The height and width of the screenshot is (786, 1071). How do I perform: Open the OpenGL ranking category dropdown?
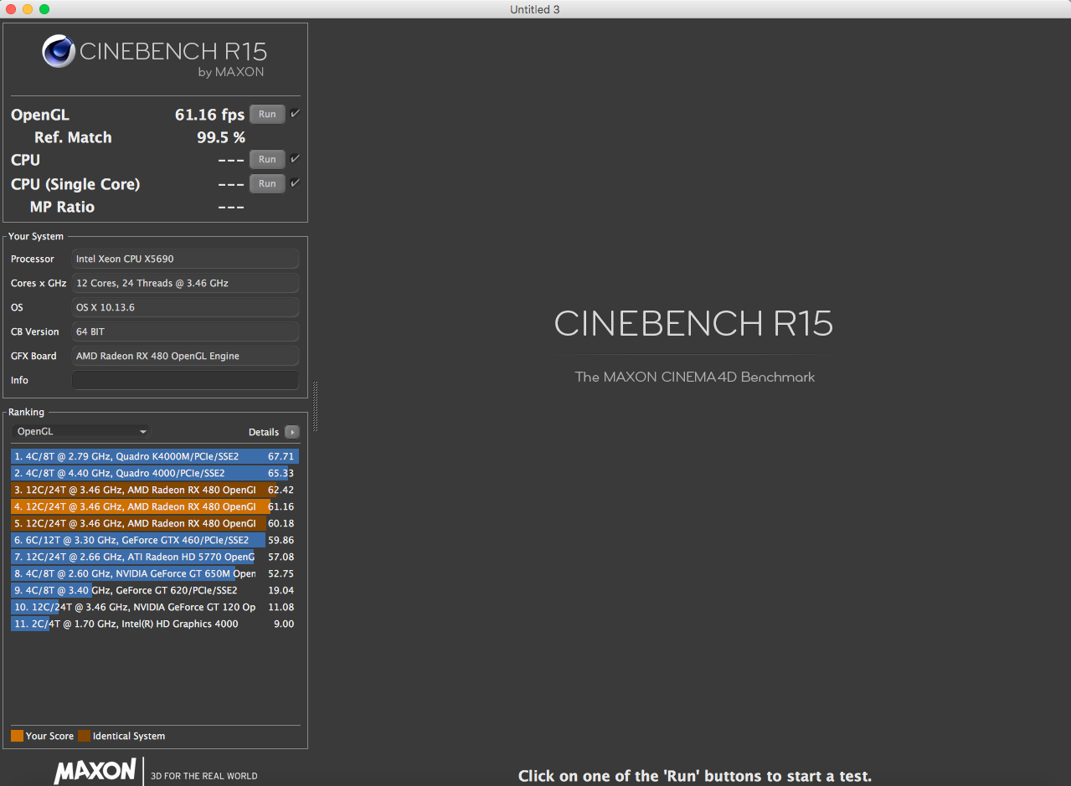(x=81, y=432)
